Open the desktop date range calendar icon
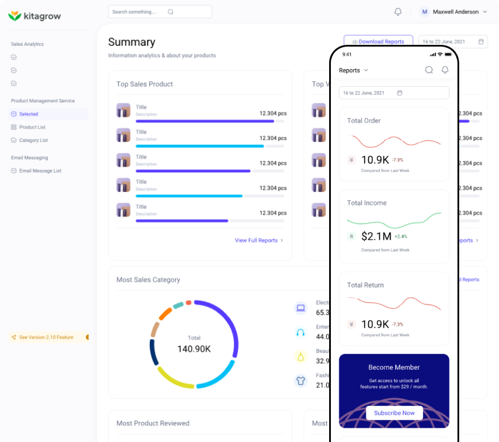Image resolution: width=499 pixels, height=442 pixels. point(481,41)
